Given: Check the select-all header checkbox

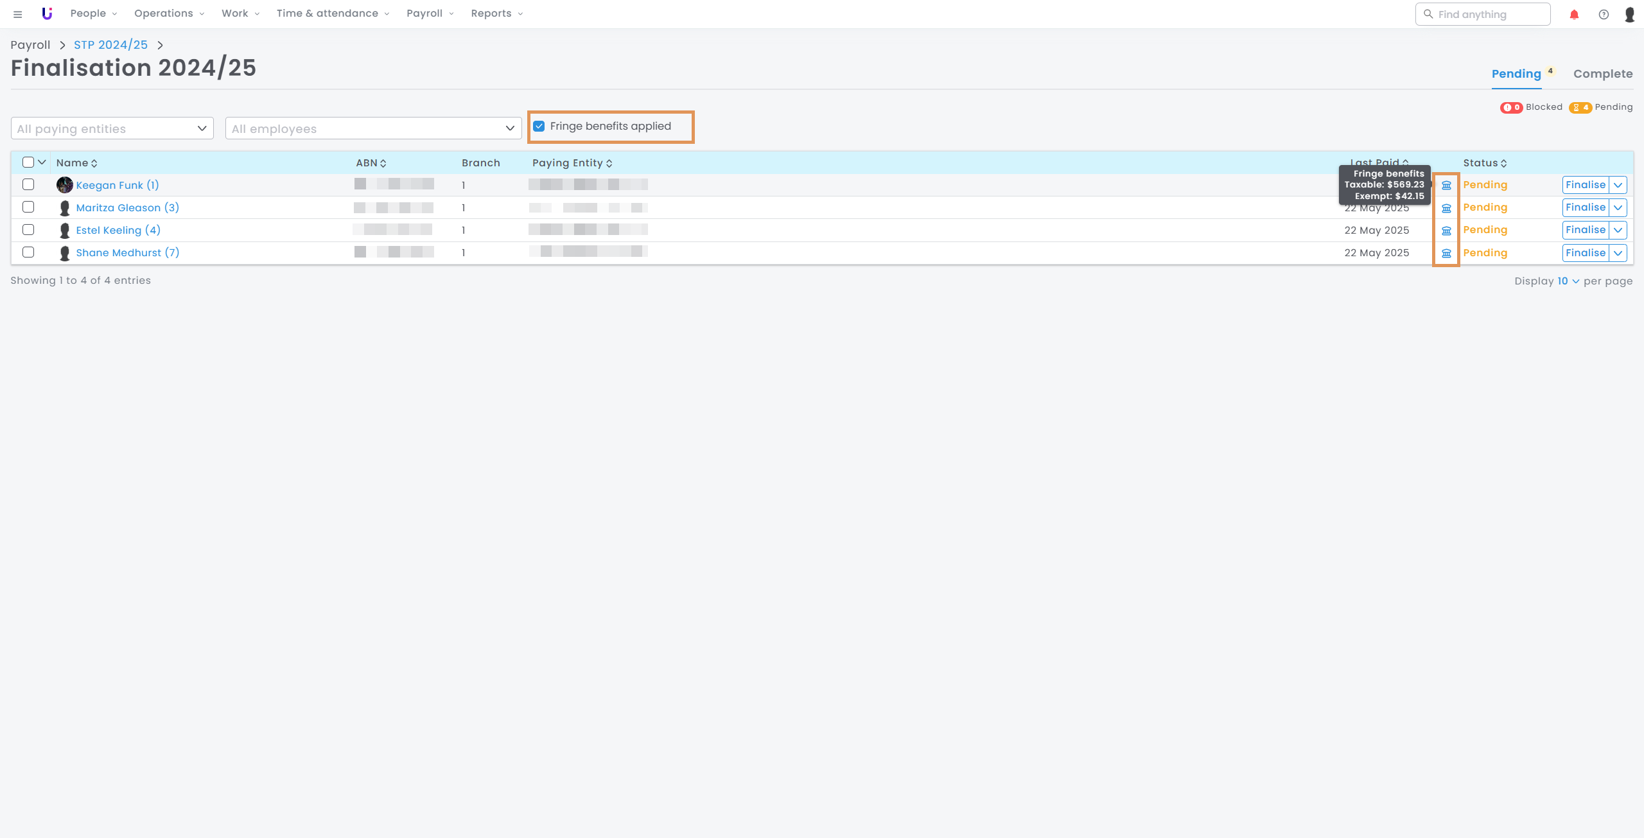Looking at the screenshot, I should point(28,162).
